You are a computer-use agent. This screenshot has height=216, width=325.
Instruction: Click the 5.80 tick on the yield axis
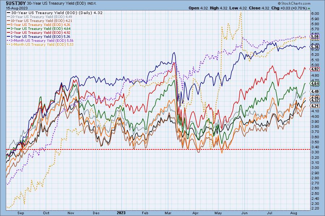click(315, 24)
